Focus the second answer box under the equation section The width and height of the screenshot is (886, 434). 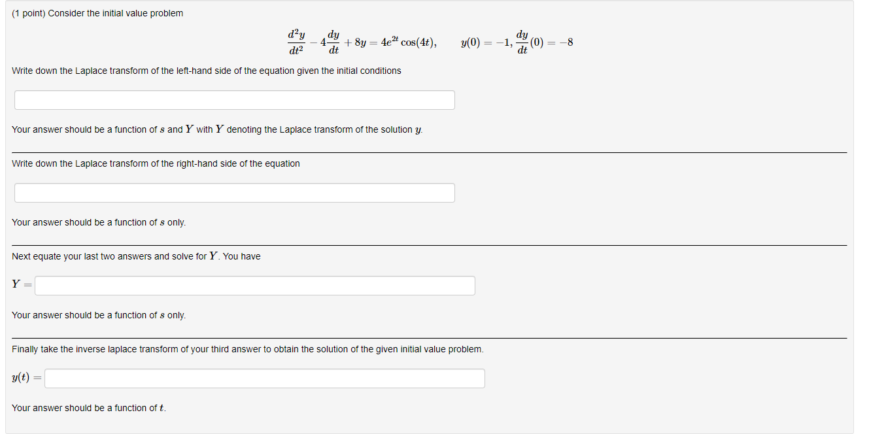point(234,192)
